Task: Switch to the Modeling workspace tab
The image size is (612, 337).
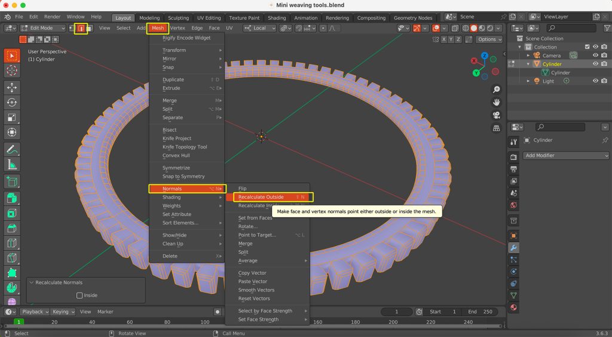Action: pos(149,18)
